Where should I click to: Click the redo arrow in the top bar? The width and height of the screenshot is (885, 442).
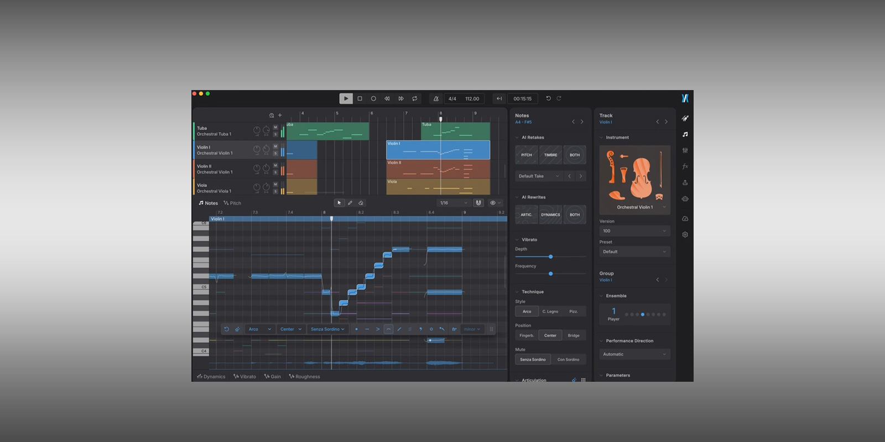pos(559,98)
